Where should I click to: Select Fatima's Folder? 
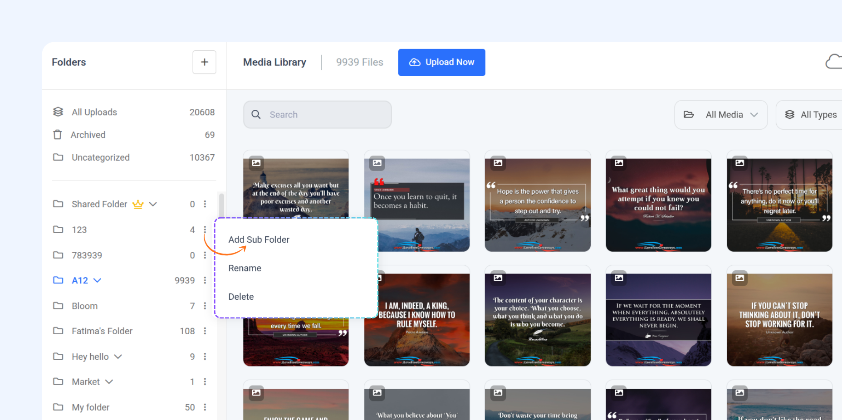coord(102,331)
